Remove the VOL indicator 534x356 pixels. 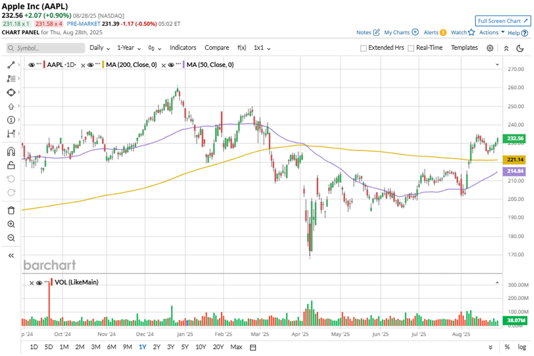31,283
